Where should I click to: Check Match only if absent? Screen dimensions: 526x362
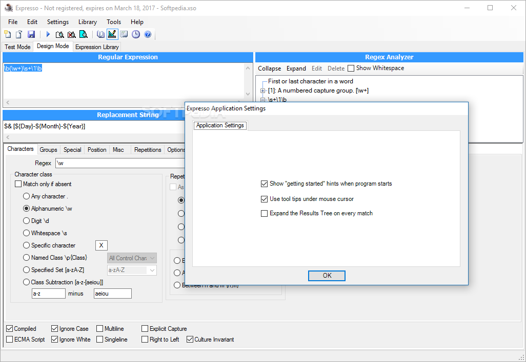[18, 184]
